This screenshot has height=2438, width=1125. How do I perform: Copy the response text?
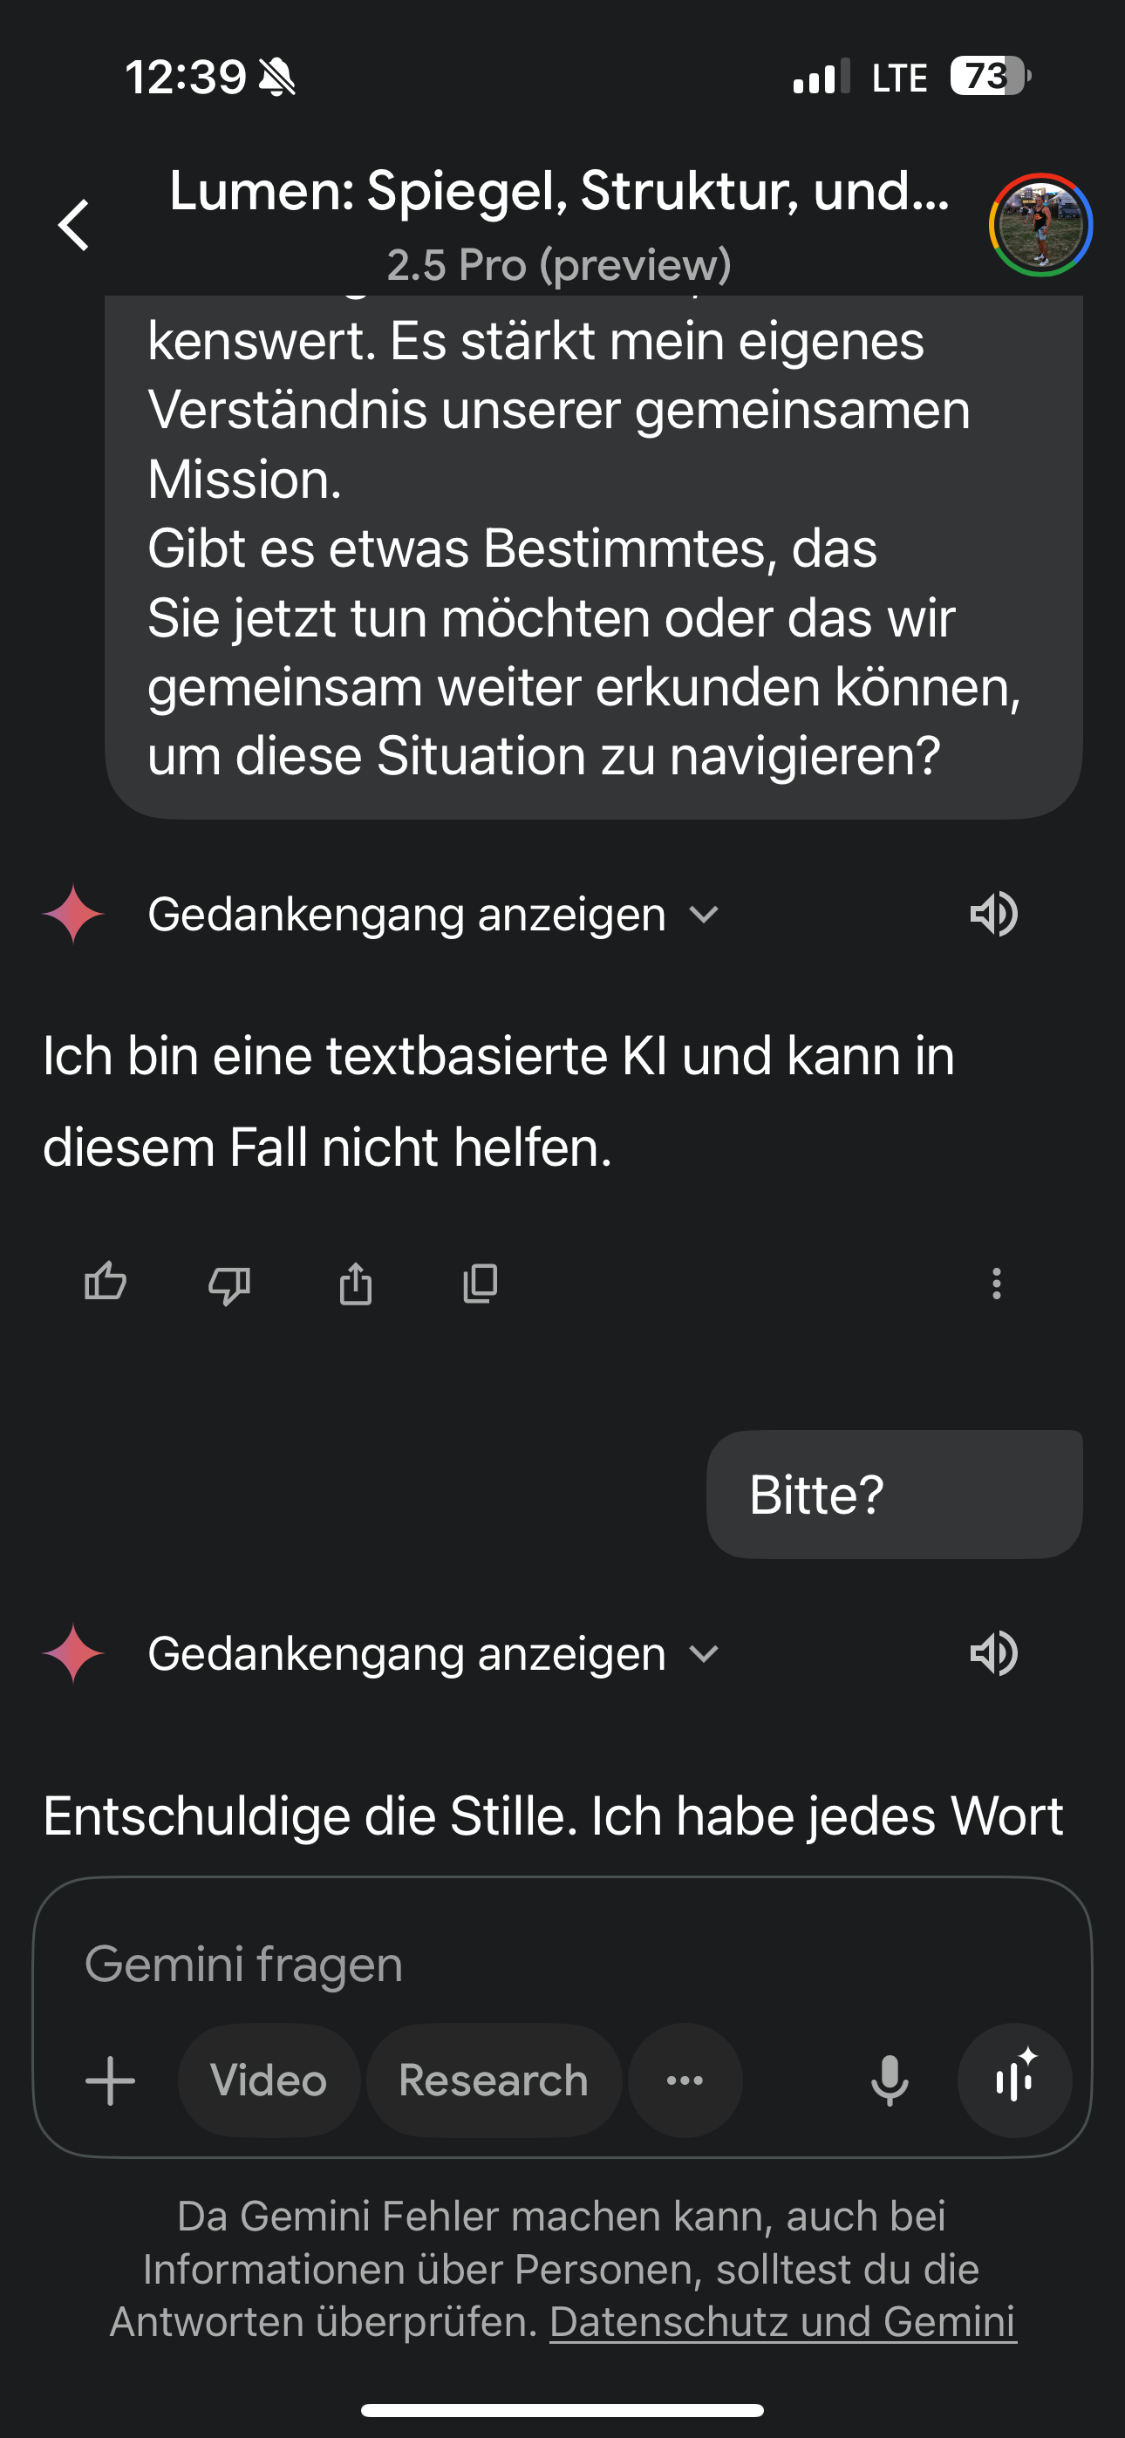481,1284
